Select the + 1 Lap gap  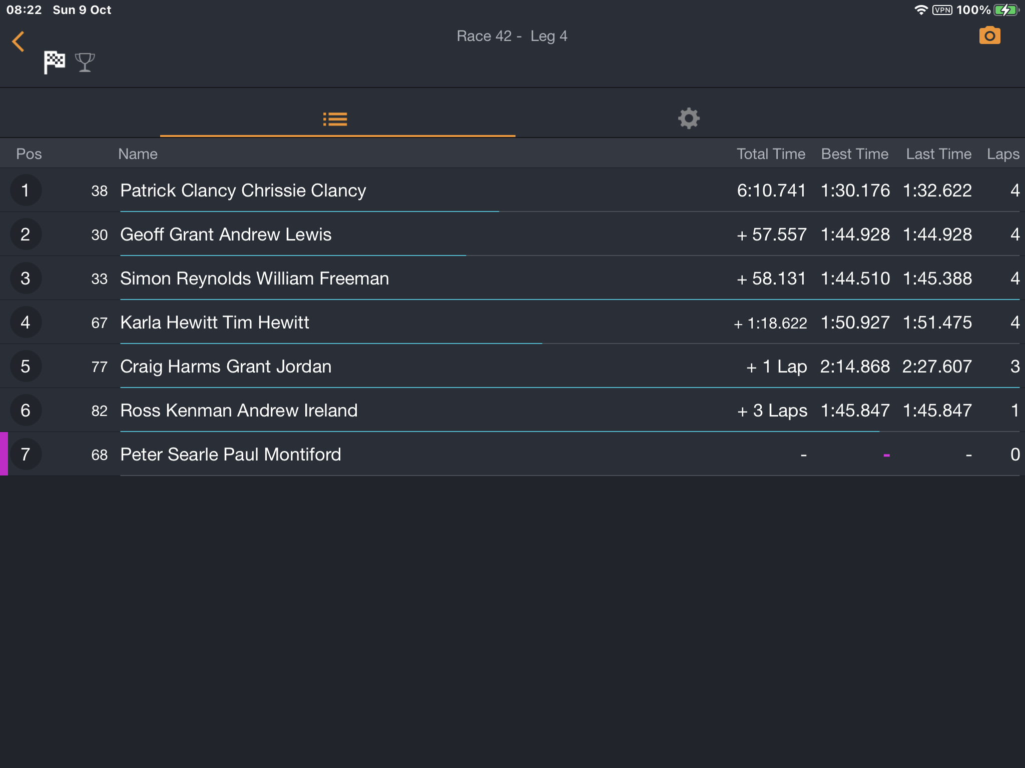pyautogui.click(x=776, y=366)
